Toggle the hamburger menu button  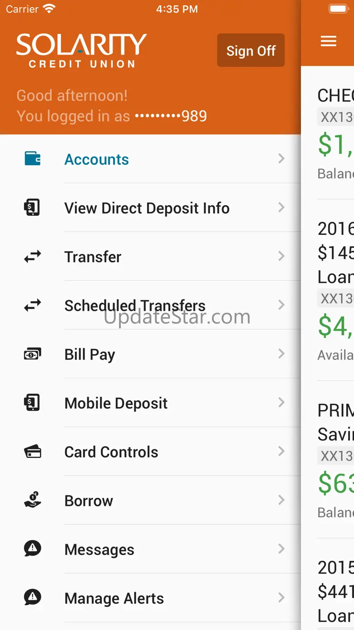tap(329, 42)
